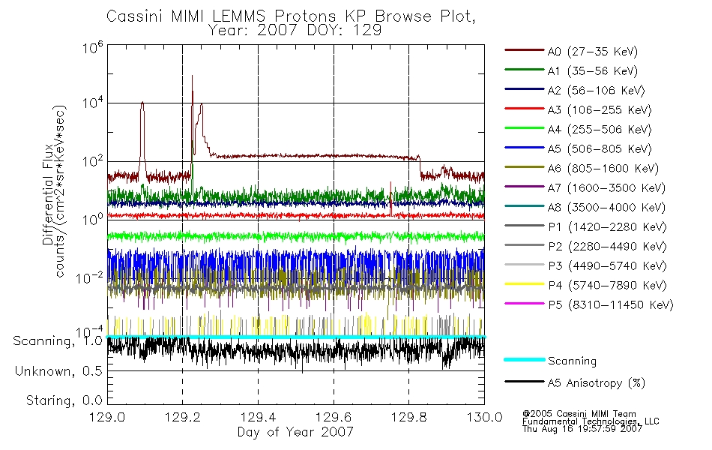Click the P3 (4490-5740 KeV) legend label
The image size is (712, 450).
pos(607,266)
